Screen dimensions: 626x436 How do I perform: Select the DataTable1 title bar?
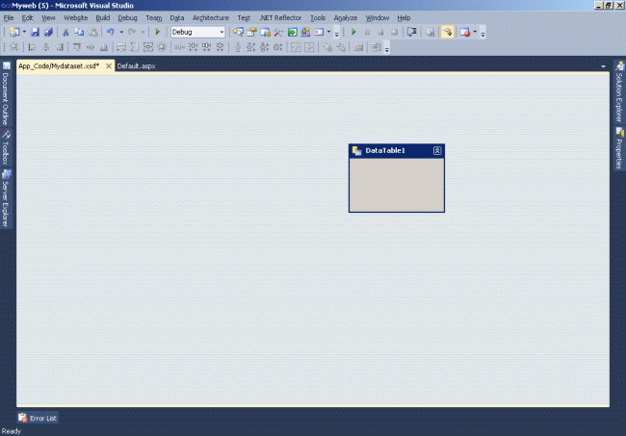coord(397,151)
